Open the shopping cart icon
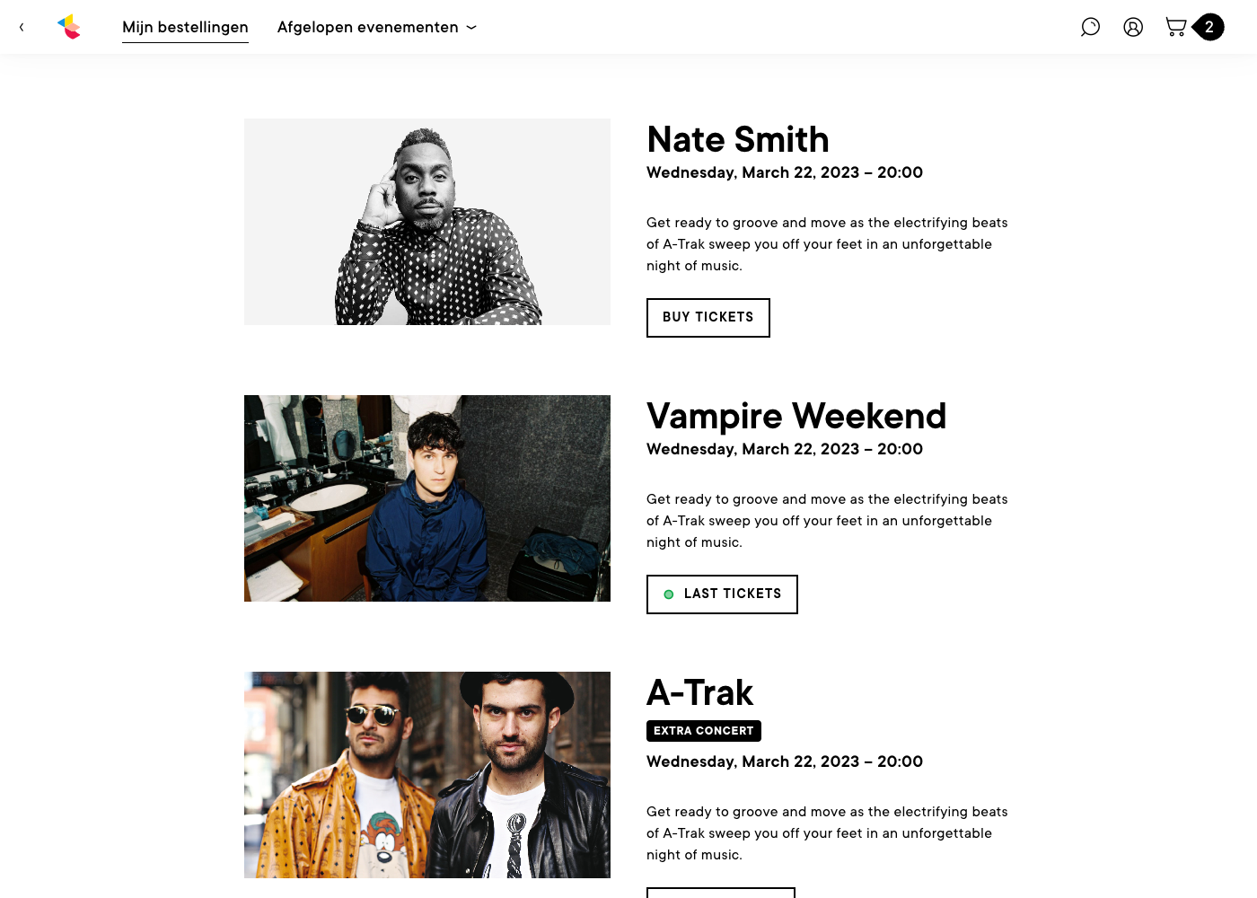1257x898 pixels. click(x=1175, y=27)
